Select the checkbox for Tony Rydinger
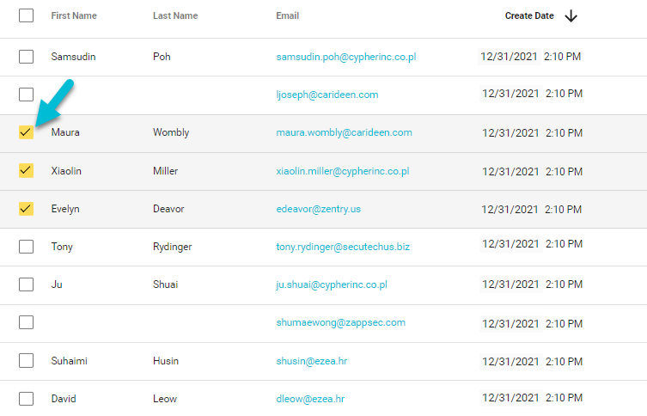 (26, 247)
